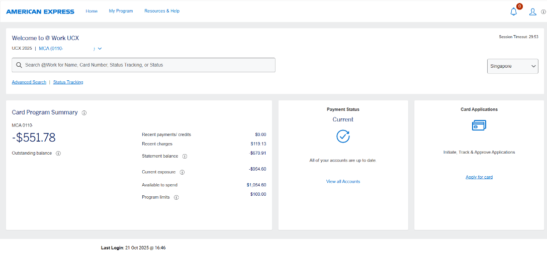The width and height of the screenshot is (547, 257).
Task: Show Outstanding balance info tooltip icon
Action: [58, 153]
